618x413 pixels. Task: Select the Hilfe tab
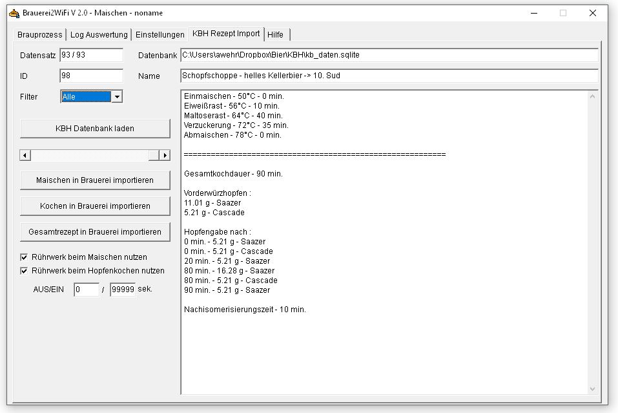point(275,35)
